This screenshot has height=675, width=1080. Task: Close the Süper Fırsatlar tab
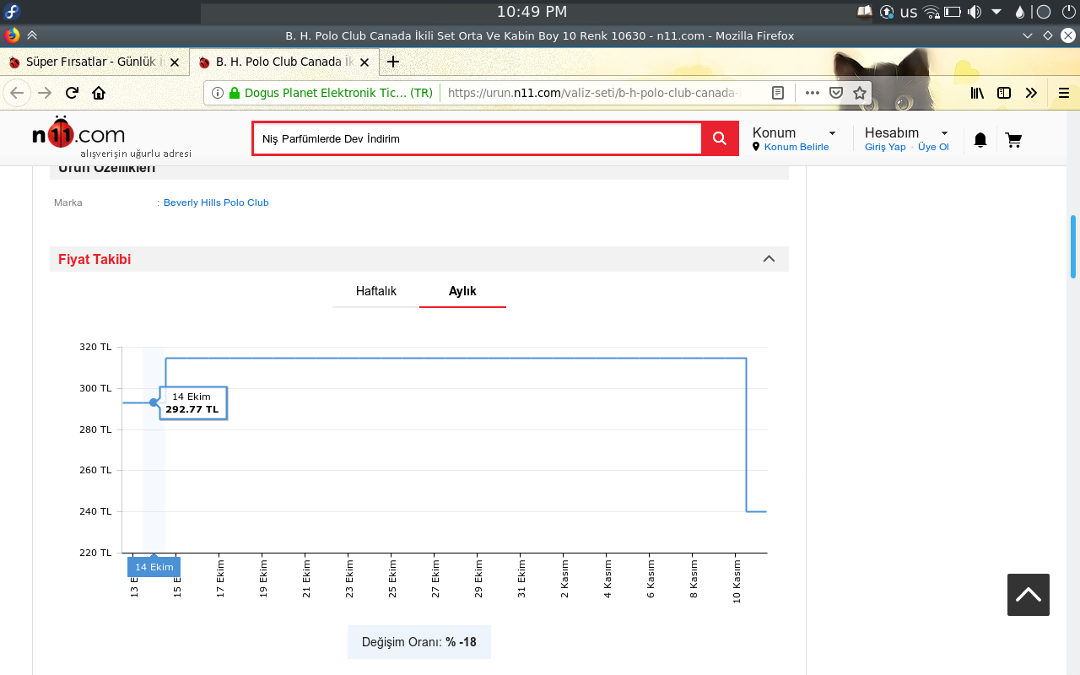(x=175, y=62)
